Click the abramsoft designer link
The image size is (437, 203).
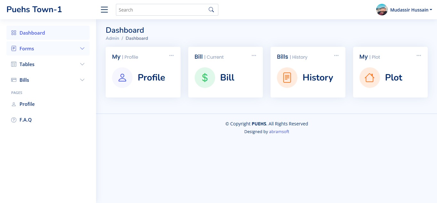coord(279,131)
